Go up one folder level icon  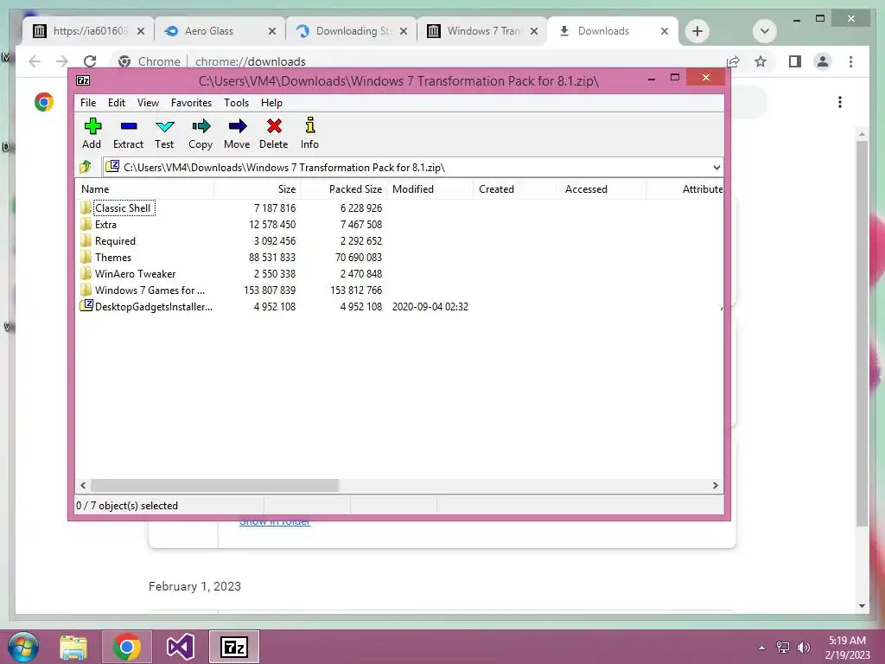[86, 167]
